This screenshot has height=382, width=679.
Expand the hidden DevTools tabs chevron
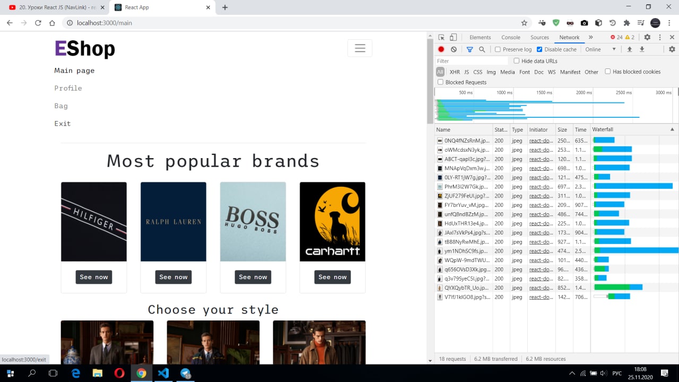pyautogui.click(x=590, y=37)
